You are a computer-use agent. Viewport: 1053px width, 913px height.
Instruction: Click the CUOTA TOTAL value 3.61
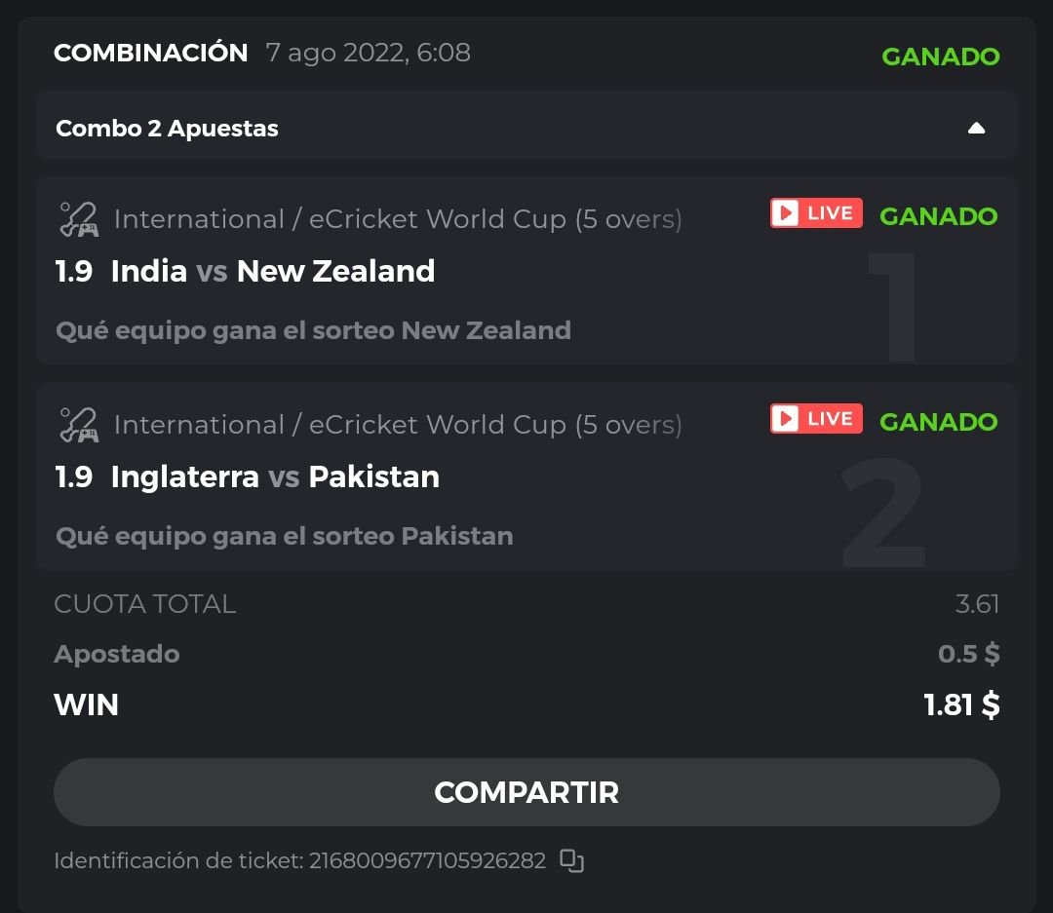tap(977, 604)
